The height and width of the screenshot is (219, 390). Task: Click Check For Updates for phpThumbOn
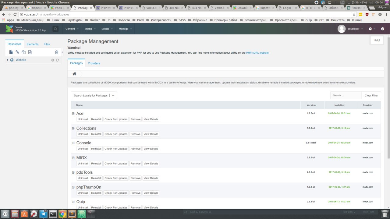tap(116, 193)
